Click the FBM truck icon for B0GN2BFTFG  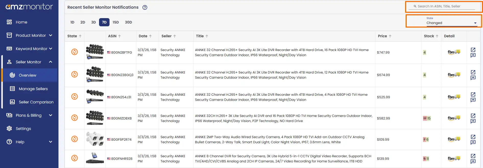coord(454,52)
